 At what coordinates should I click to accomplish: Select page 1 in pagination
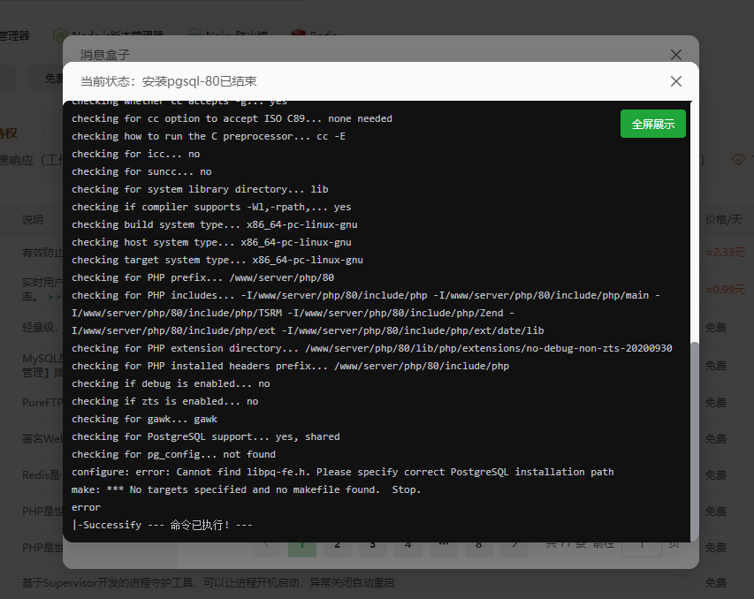click(301, 544)
